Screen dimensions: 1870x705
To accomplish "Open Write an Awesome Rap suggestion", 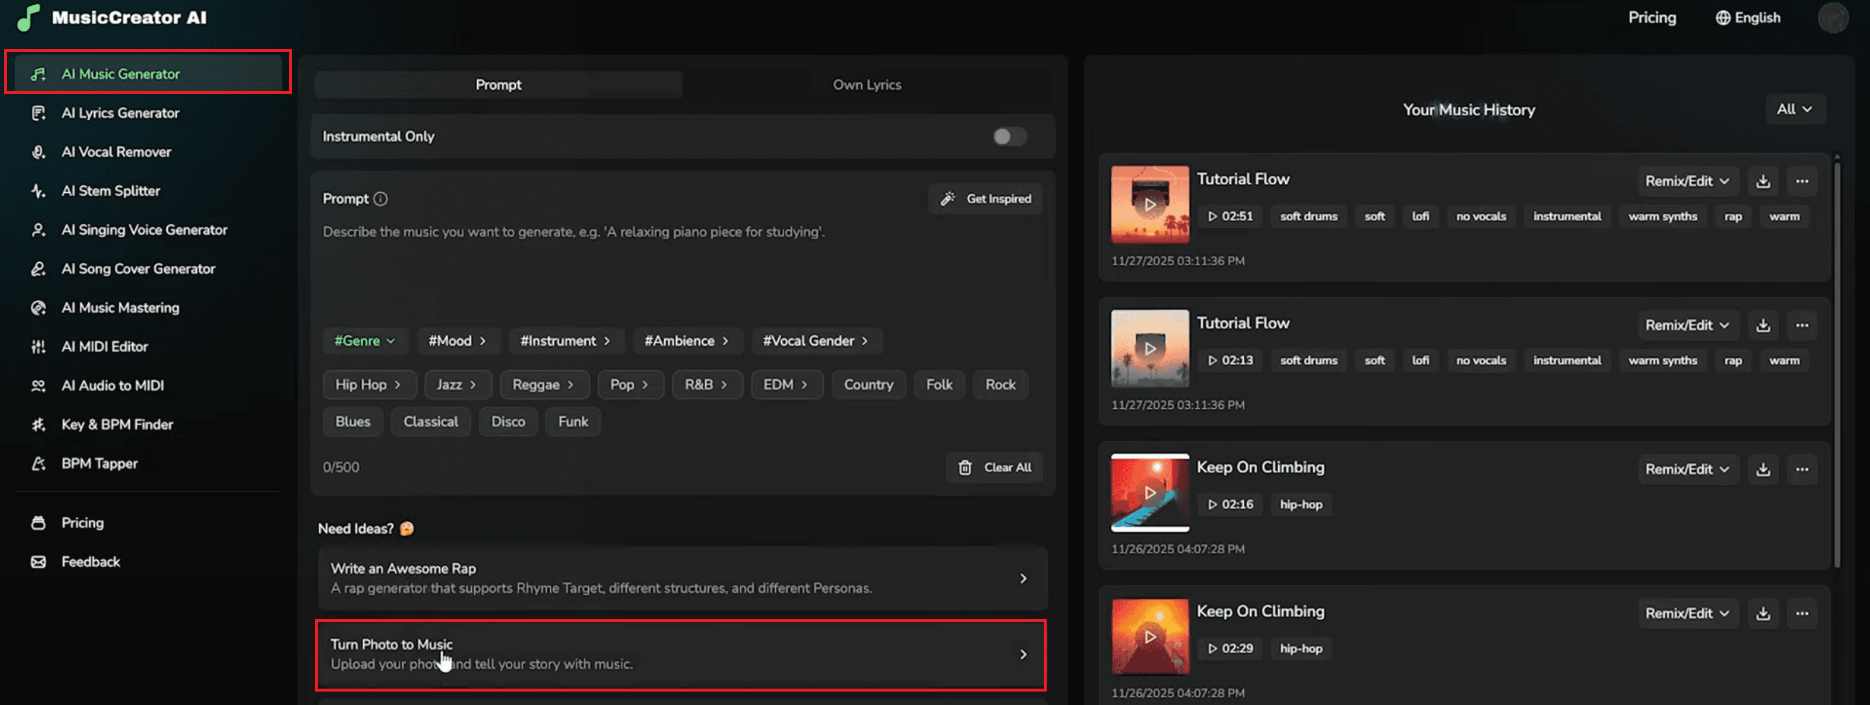I will [x=682, y=578].
